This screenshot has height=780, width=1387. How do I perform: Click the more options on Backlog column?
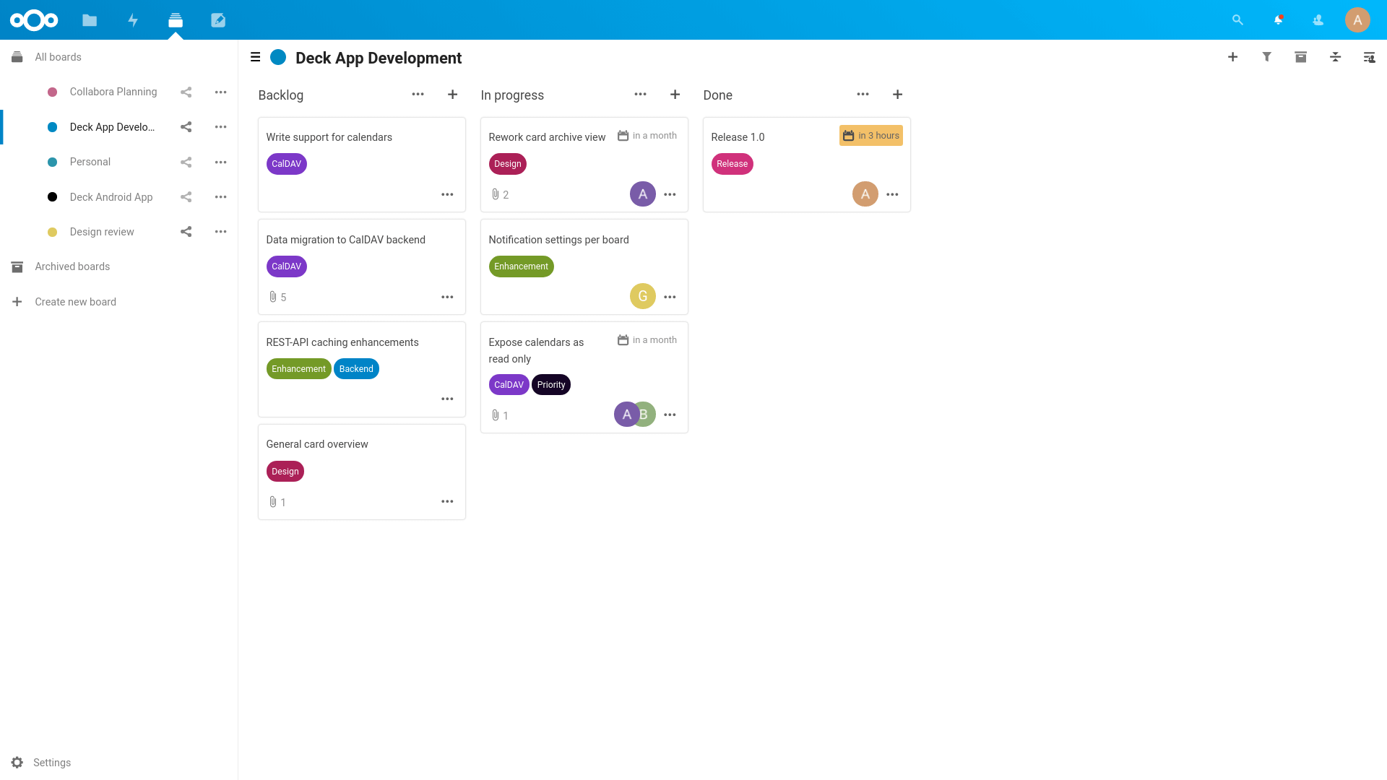click(x=418, y=95)
